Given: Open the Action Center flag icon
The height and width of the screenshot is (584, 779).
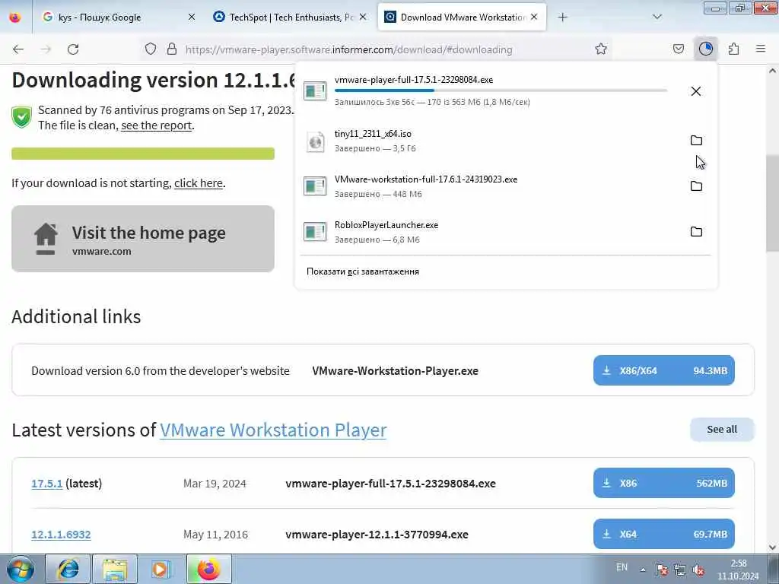Looking at the screenshot, I should point(661,570).
